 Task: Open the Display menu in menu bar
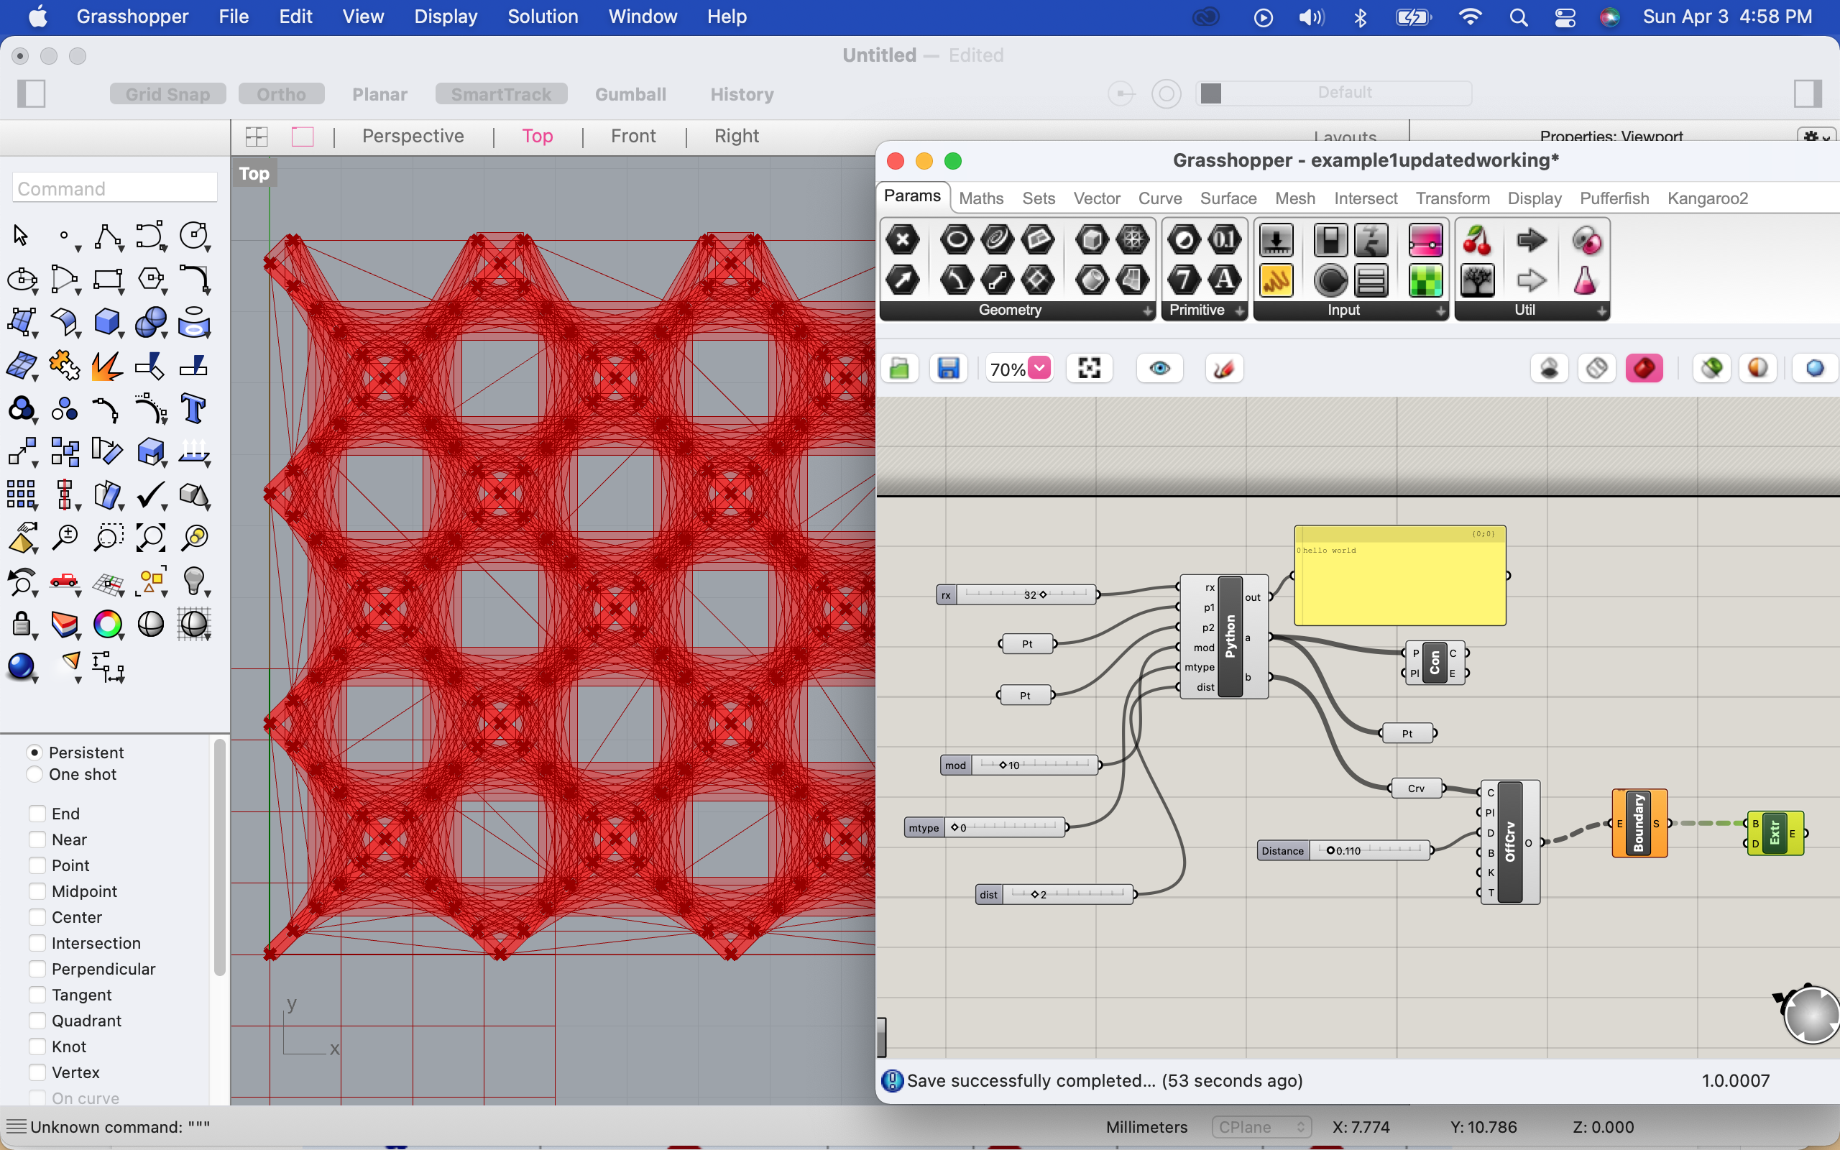[446, 17]
